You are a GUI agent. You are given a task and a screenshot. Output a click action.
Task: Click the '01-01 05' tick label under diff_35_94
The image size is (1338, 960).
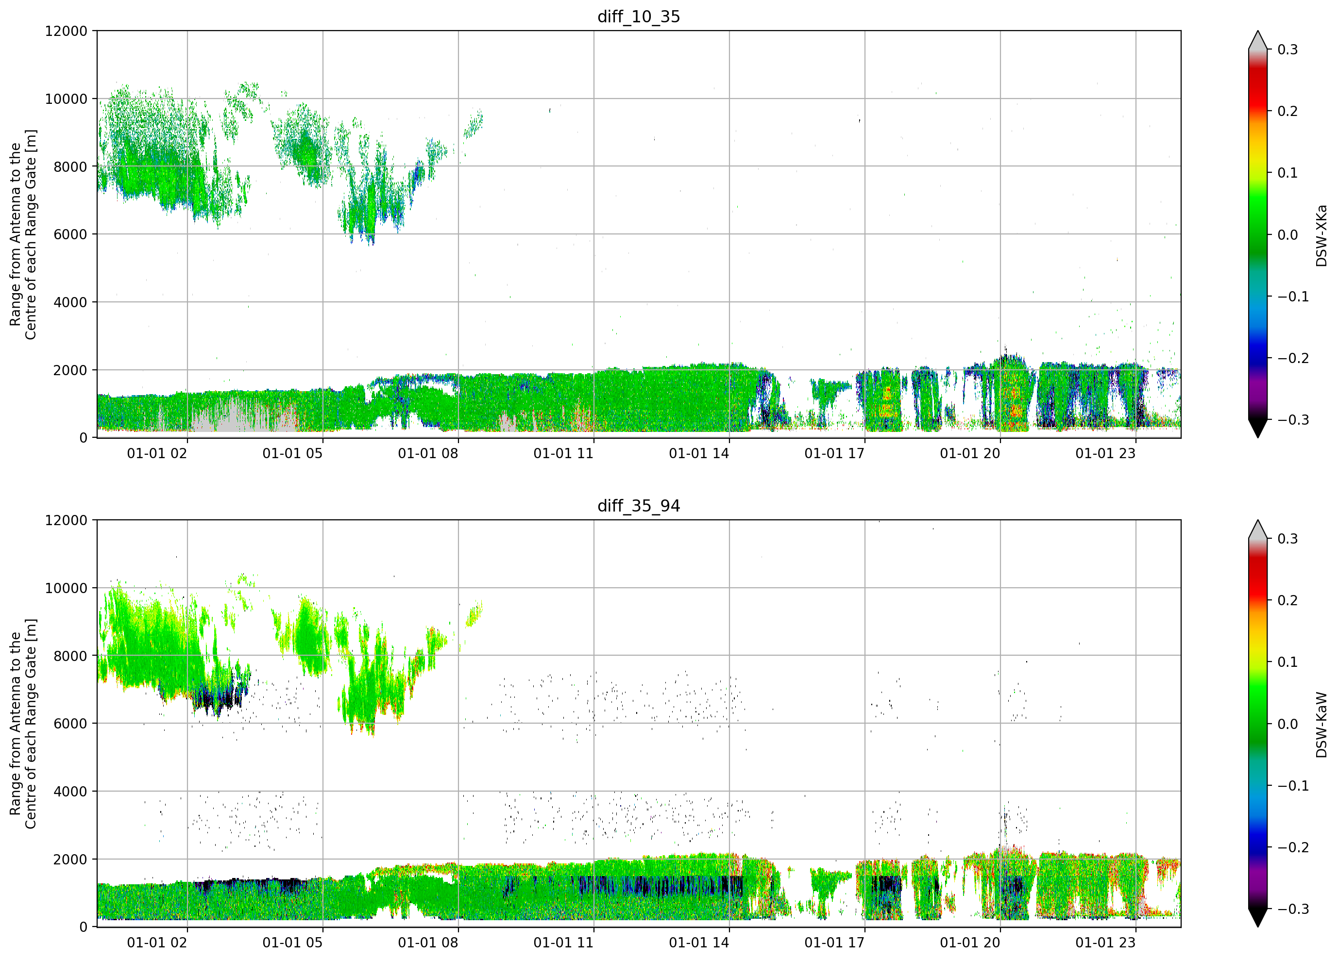point(293,943)
